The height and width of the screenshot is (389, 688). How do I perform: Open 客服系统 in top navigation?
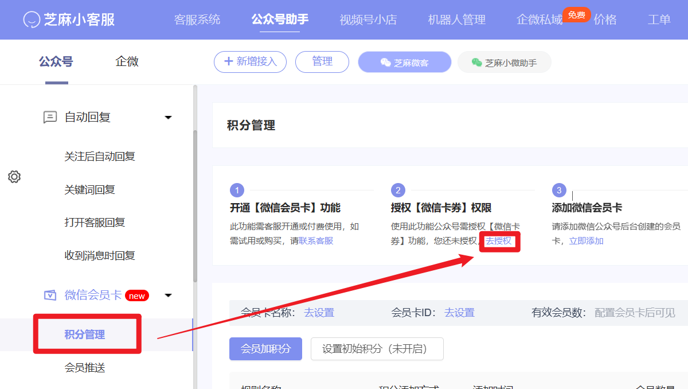pyautogui.click(x=197, y=20)
